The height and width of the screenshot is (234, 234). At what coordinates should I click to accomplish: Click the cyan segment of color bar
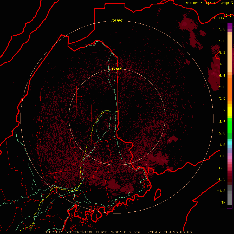tap(230, 143)
